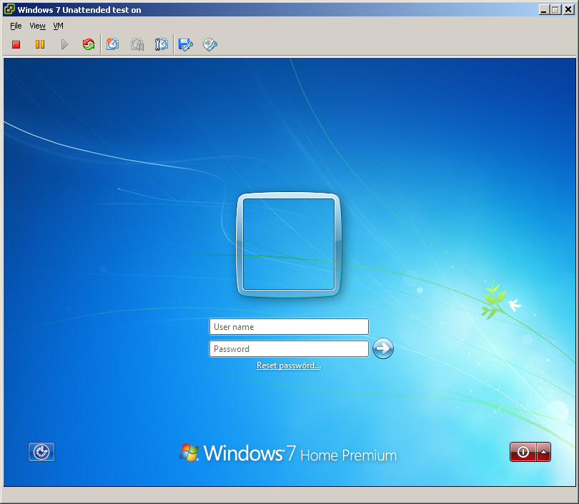Image resolution: width=579 pixels, height=504 pixels.
Task: Minimize the console window
Action: coord(543,9)
